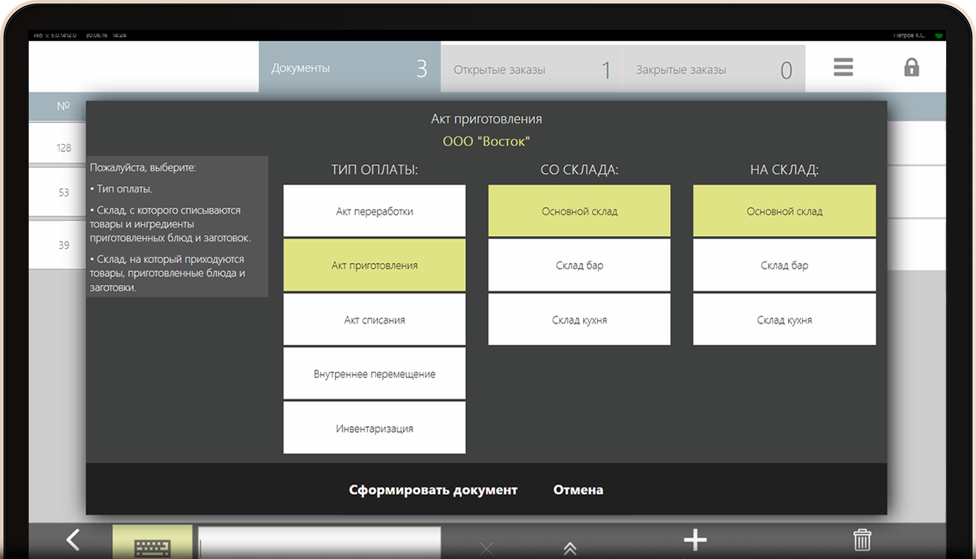
Task: Choose Склад бар under НА СКЛАД
Action: (x=785, y=265)
